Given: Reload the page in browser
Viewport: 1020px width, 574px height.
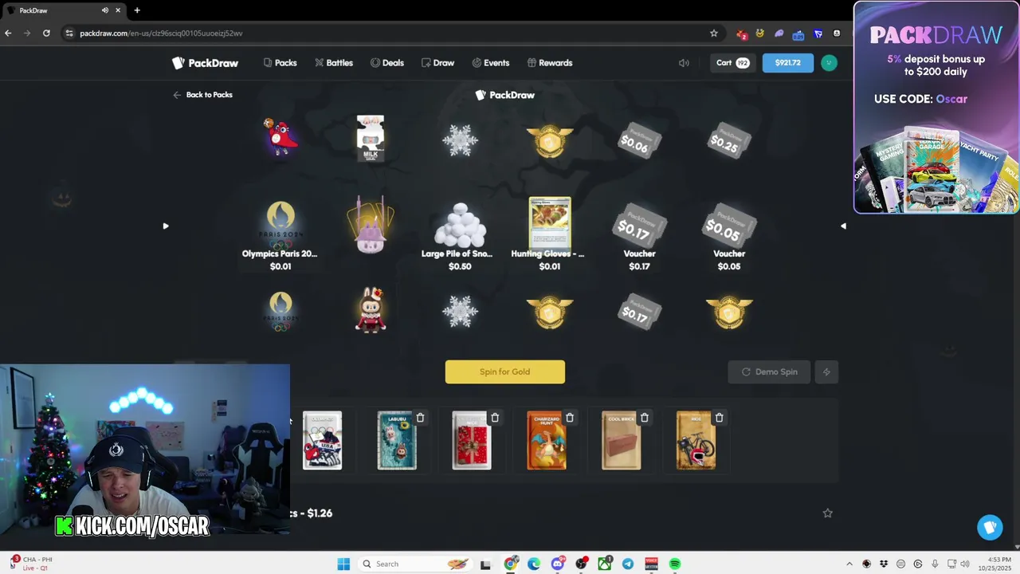Looking at the screenshot, I should (x=46, y=33).
